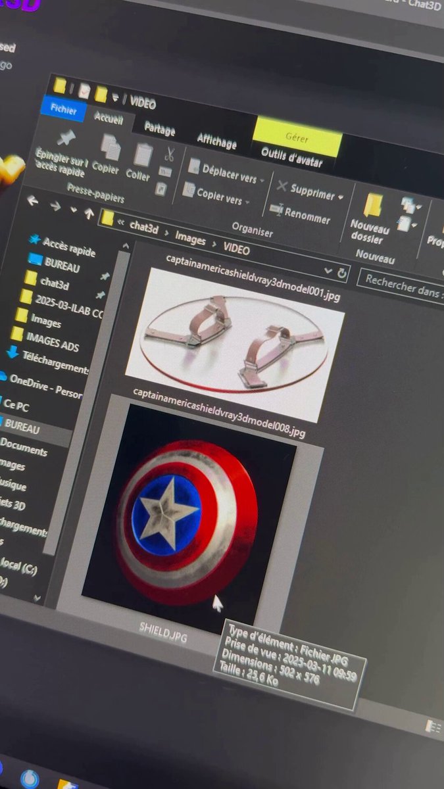Open the Outils d'avatar tab
This screenshot has height=789, width=444.
click(291, 156)
